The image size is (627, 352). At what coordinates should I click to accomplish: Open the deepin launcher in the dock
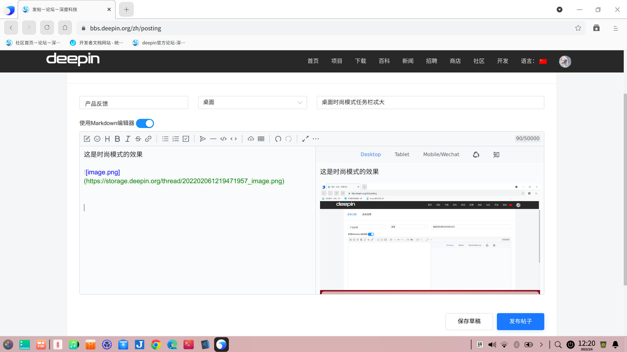click(8, 344)
